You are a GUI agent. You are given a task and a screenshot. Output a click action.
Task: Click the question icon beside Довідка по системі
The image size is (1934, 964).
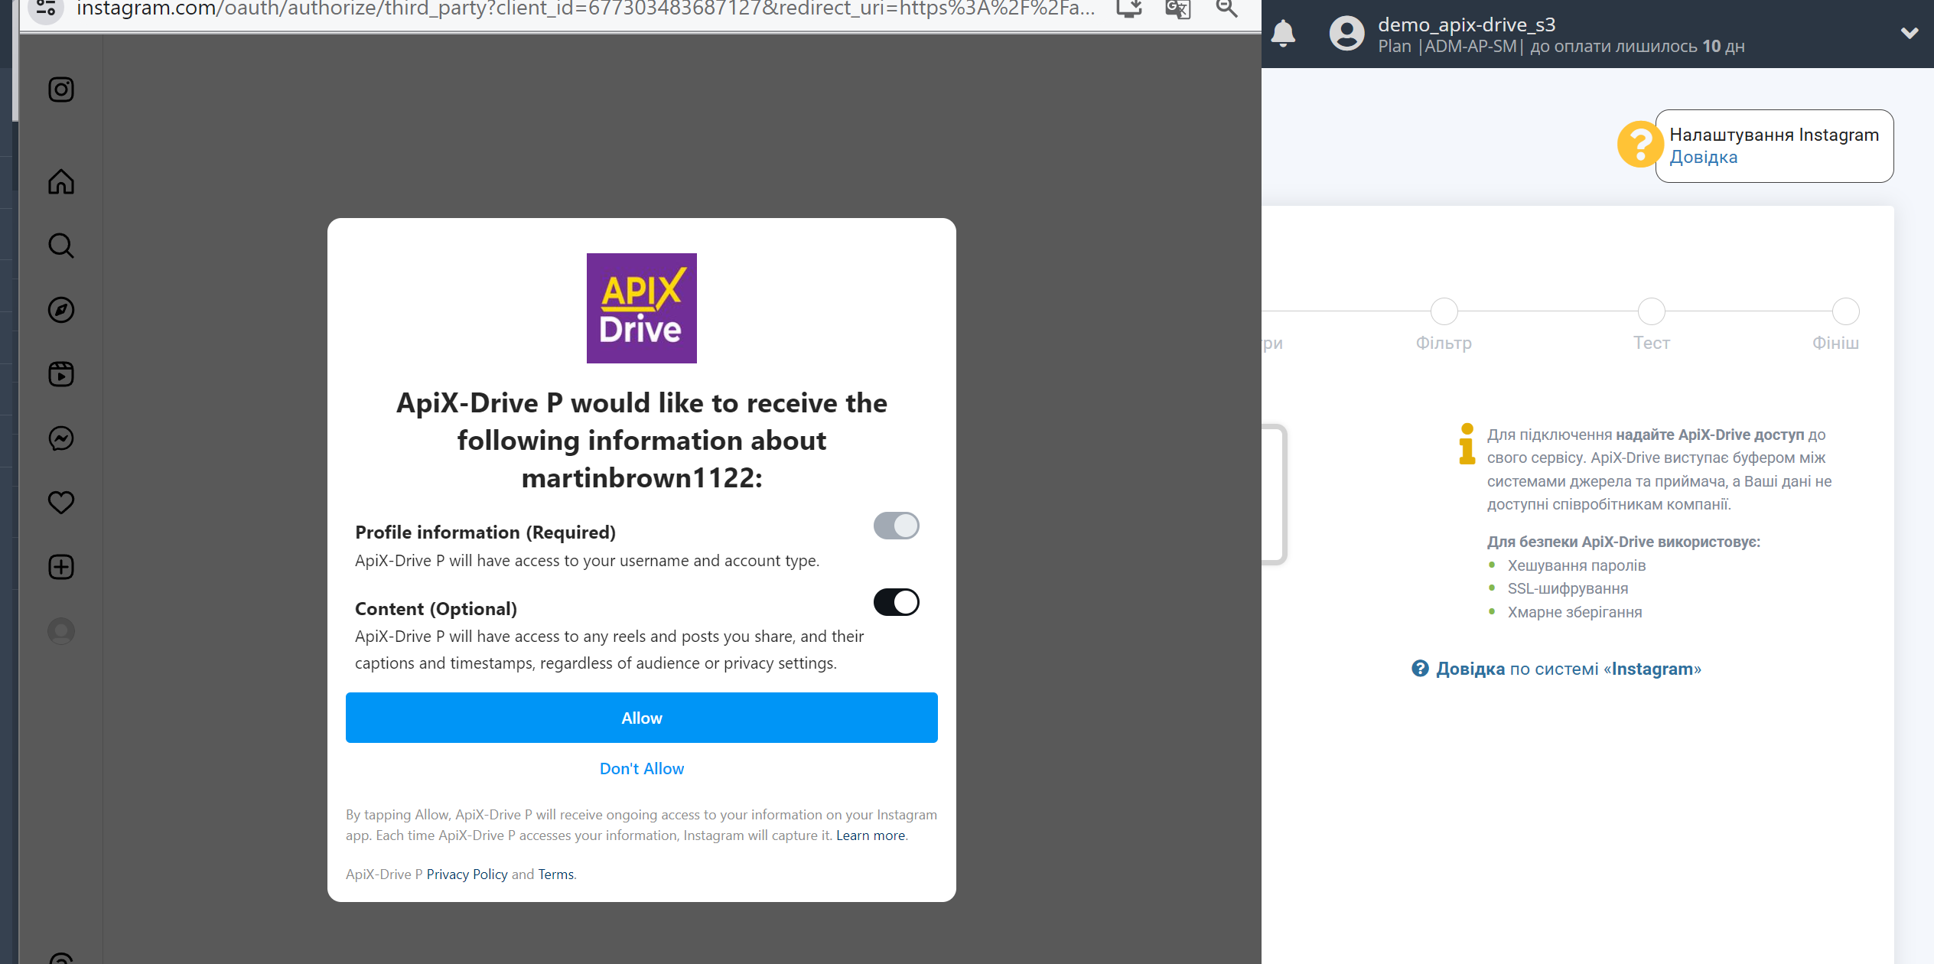click(1420, 669)
